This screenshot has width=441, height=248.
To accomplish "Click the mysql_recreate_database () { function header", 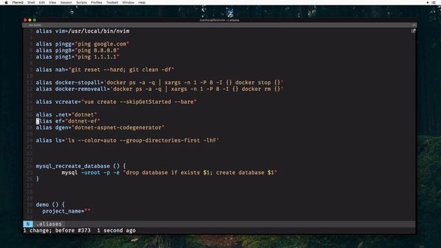I will coord(81,166).
